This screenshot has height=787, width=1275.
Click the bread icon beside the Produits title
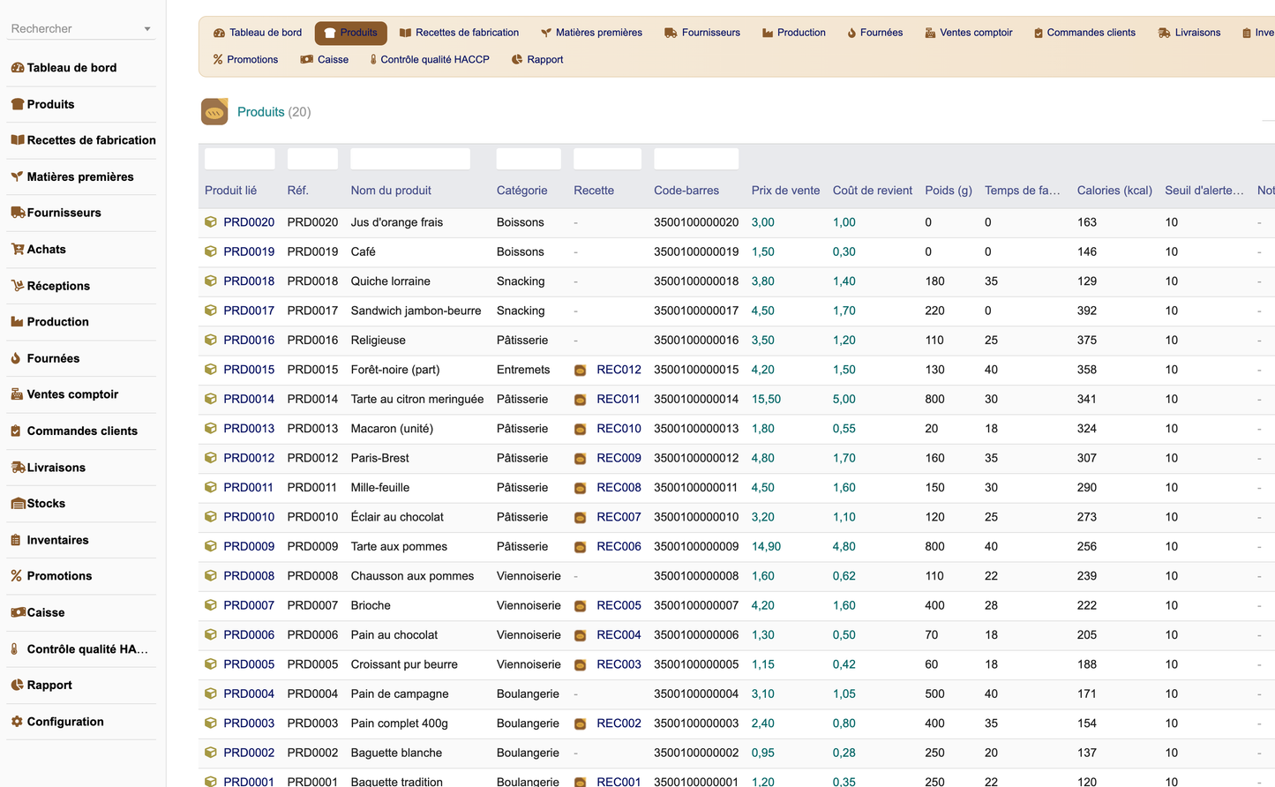[214, 112]
